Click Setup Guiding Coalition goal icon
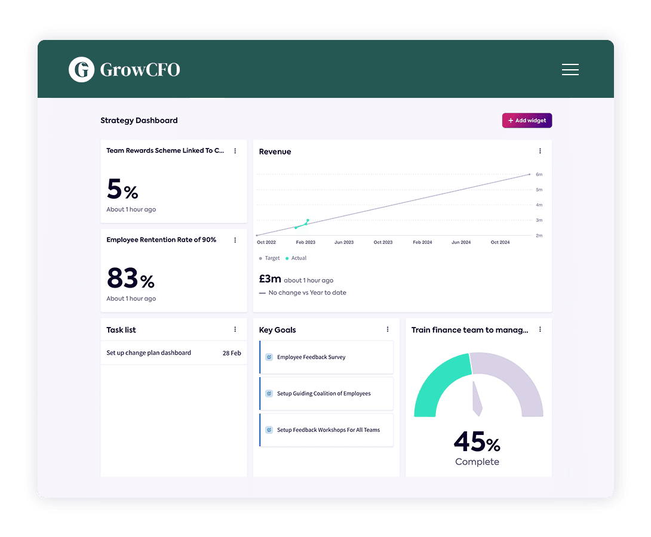This screenshot has height=537, width=651. (x=269, y=394)
